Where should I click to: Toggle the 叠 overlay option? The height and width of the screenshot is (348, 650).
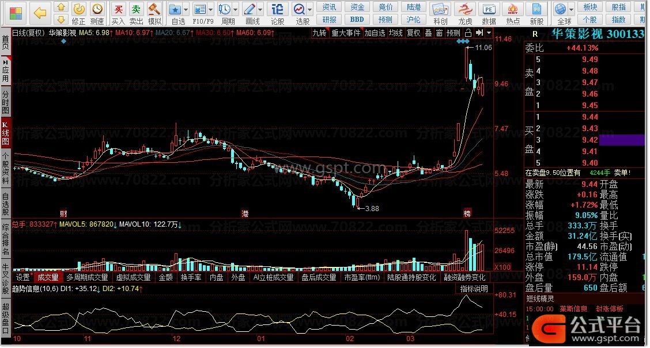tap(429, 33)
